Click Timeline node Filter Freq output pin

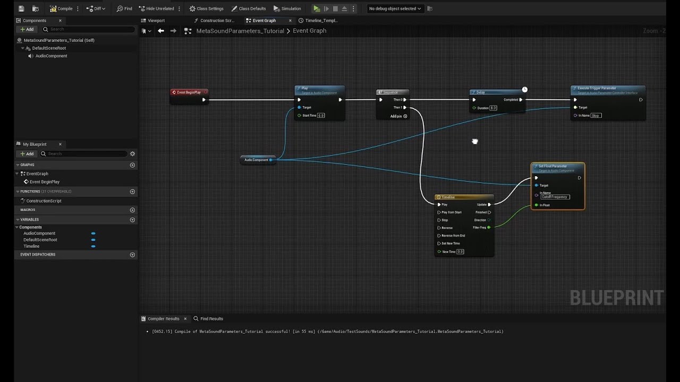click(x=489, y=228)
